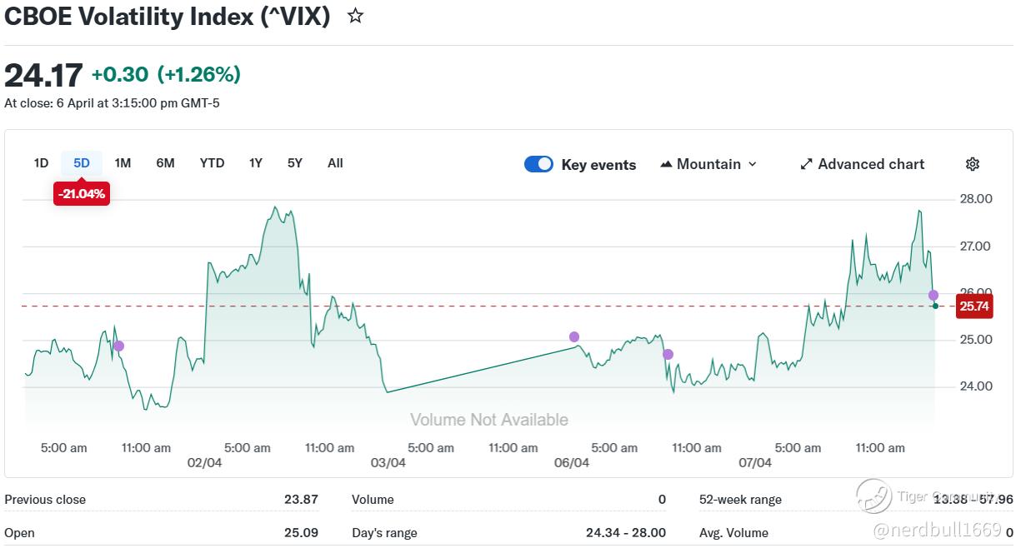Click the red 25.74 price label
This screenshot has width=1021, height=553.
pyautogui.click(x=974, y=306)
